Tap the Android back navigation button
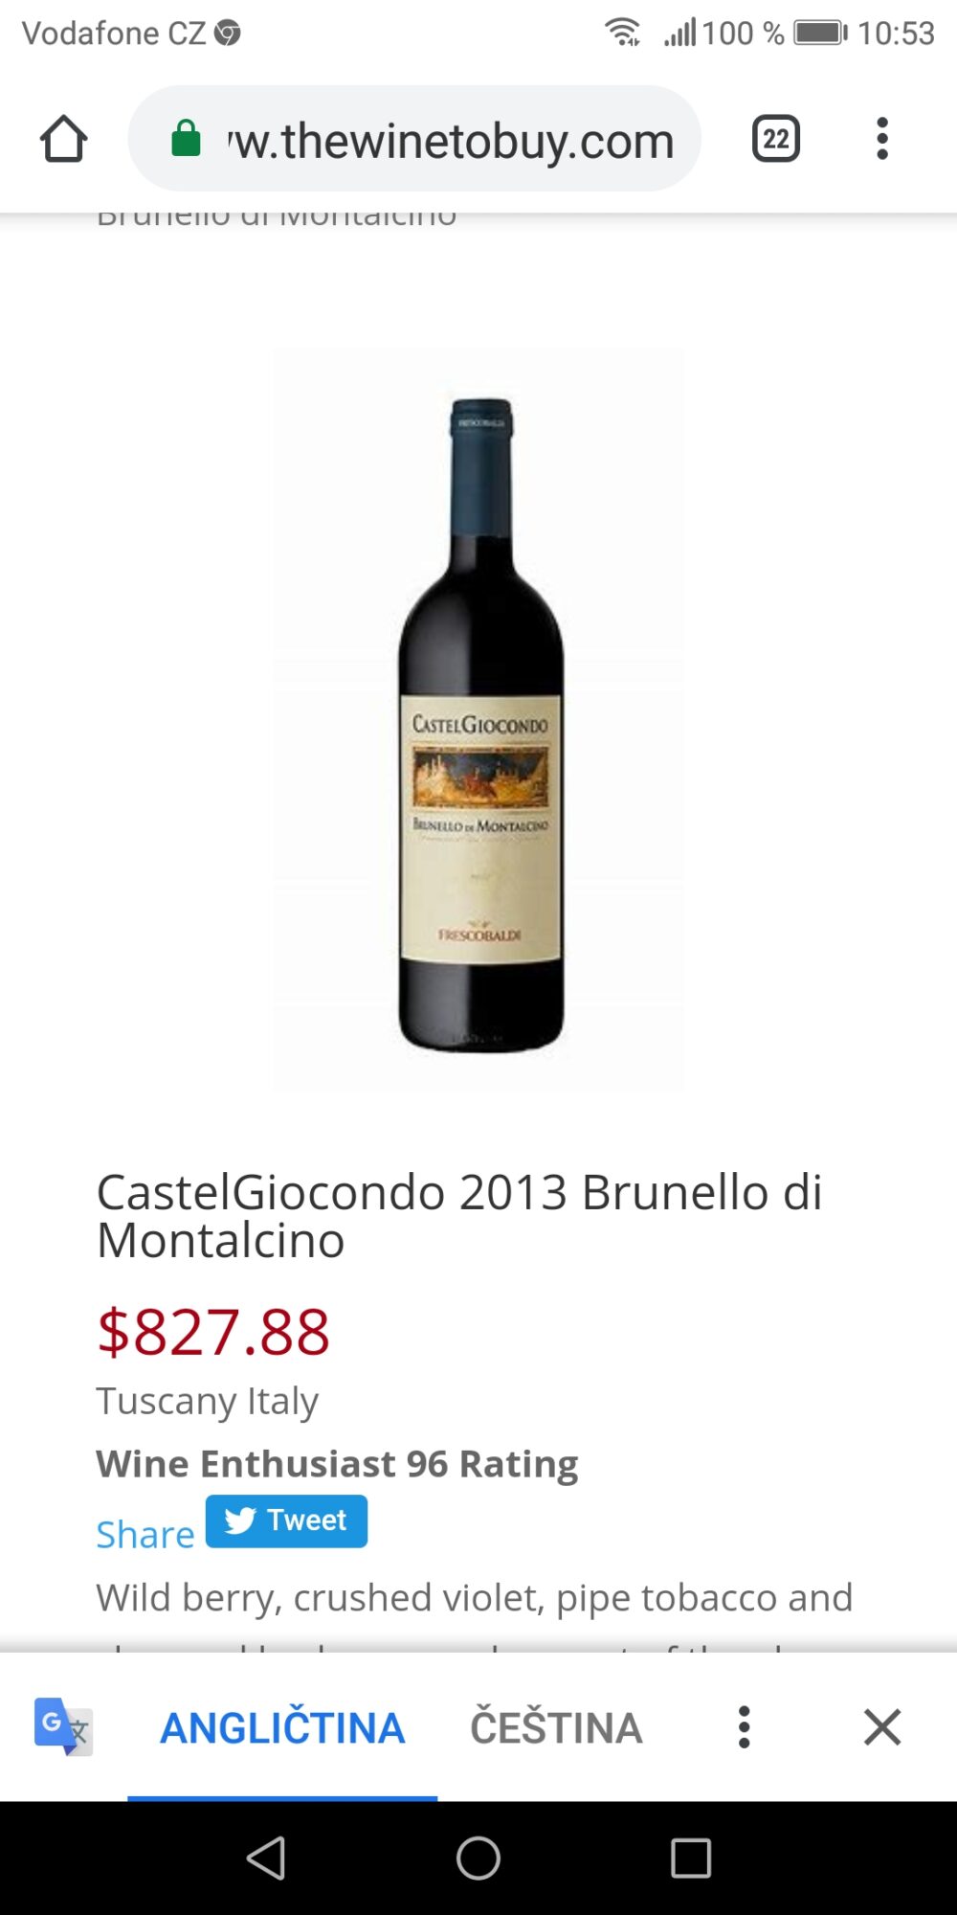Viewport: 957px width, 1915px height. tap(266, 1859)
